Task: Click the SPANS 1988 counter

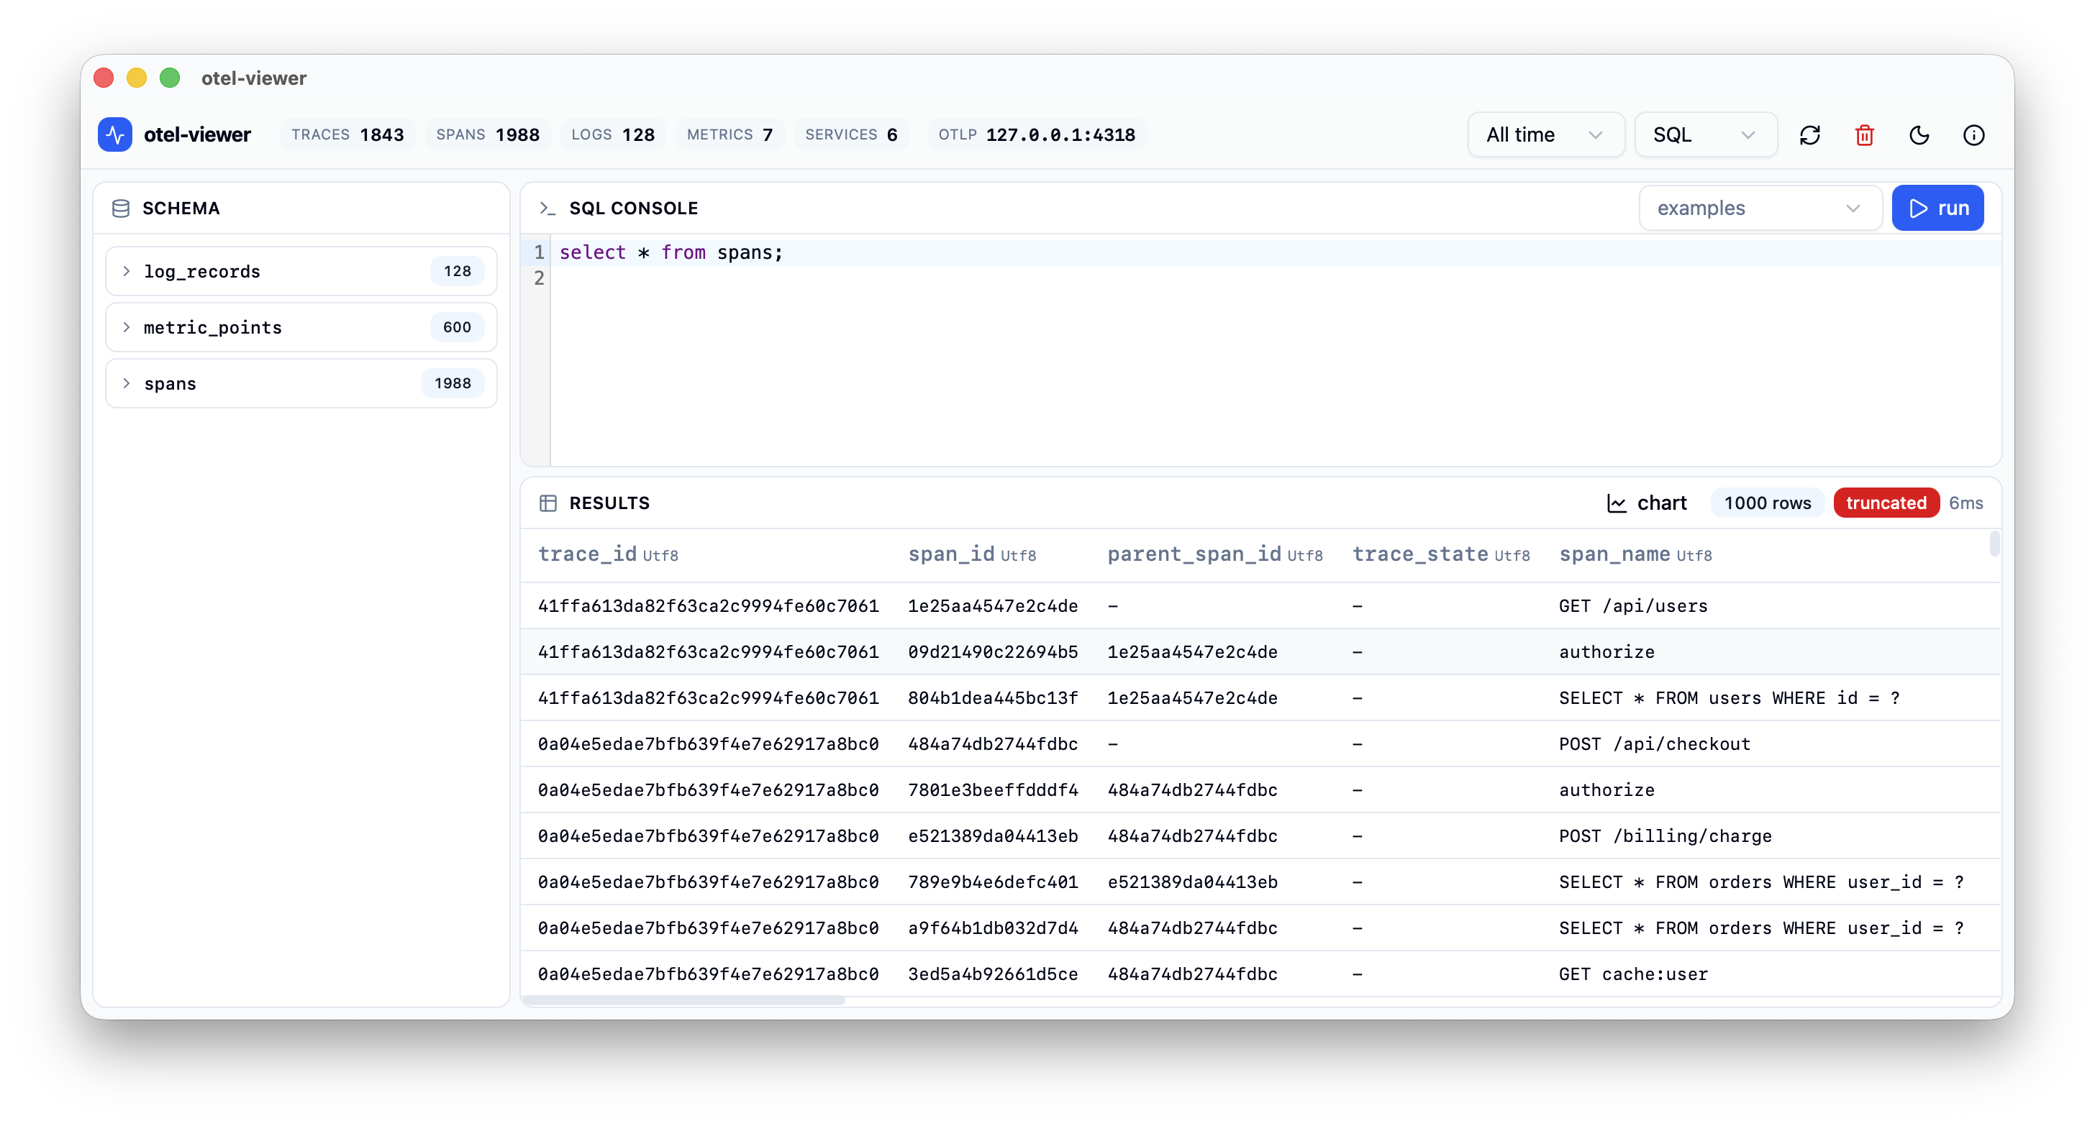Action: 487,135
